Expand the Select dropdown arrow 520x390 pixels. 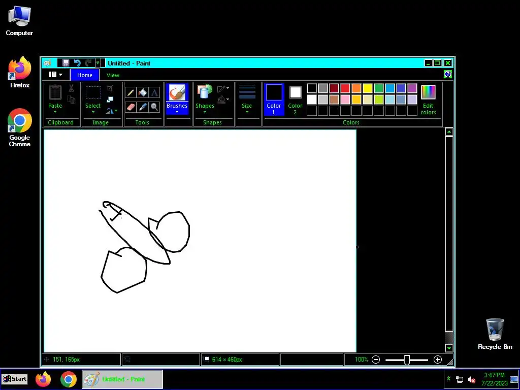(93, 112)
